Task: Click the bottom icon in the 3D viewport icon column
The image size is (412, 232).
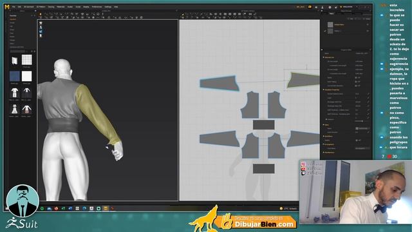Action: [41, 35]
